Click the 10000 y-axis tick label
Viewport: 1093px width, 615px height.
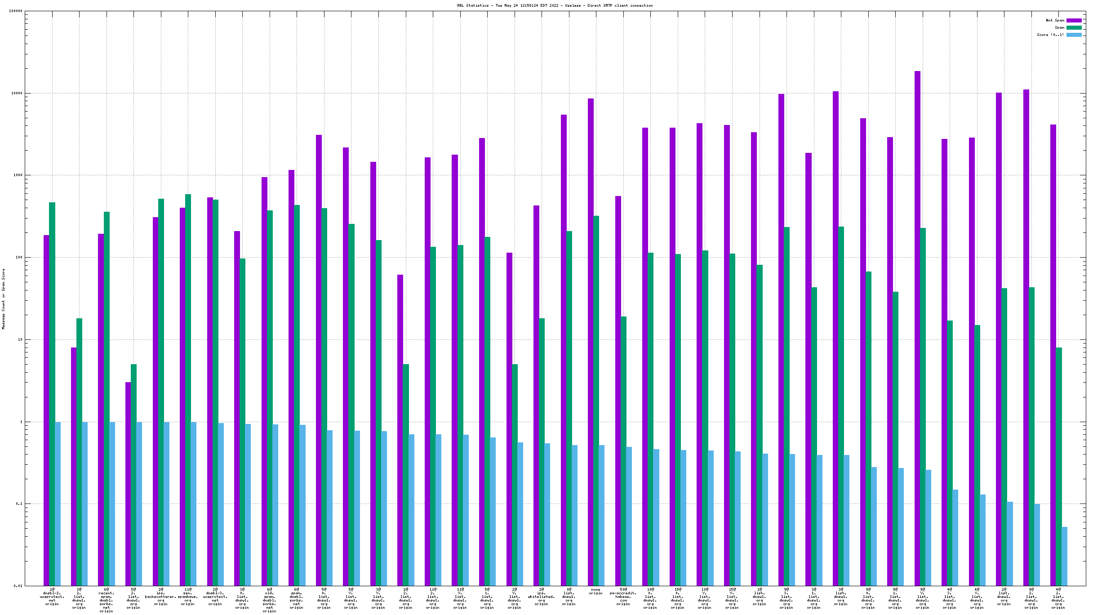16,93
